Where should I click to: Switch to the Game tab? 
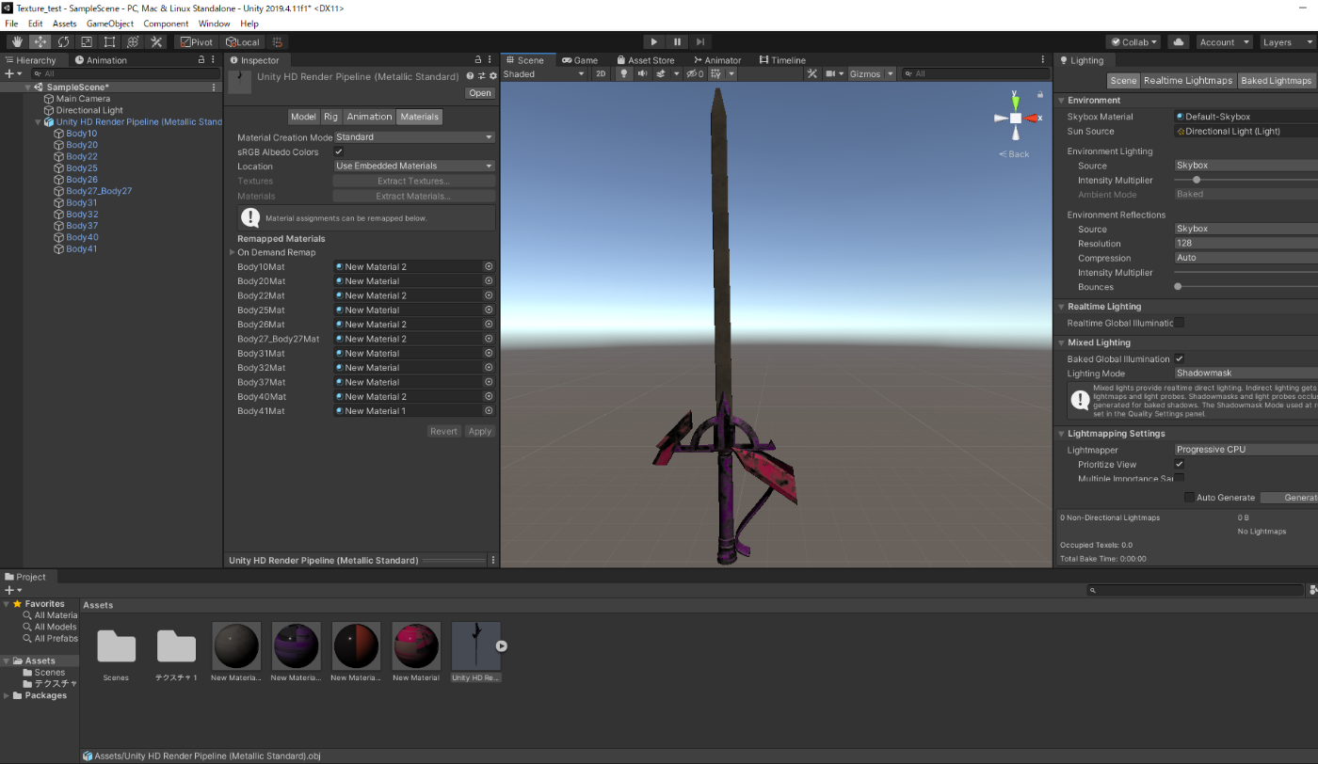pyautogui.click(x=580, y=60)
